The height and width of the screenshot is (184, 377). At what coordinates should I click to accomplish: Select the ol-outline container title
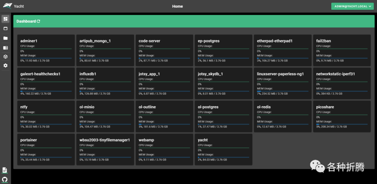(148, 107)
